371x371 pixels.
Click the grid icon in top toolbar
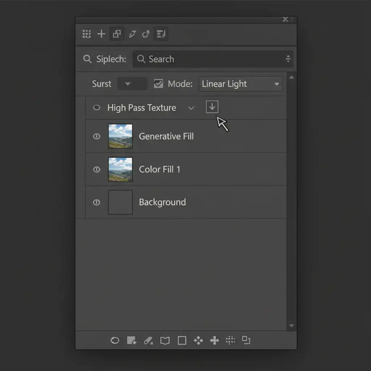pos(87,34)
